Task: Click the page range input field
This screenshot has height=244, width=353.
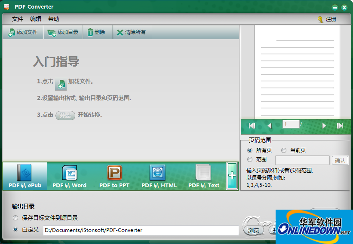Action: click(x=302, y=160)
